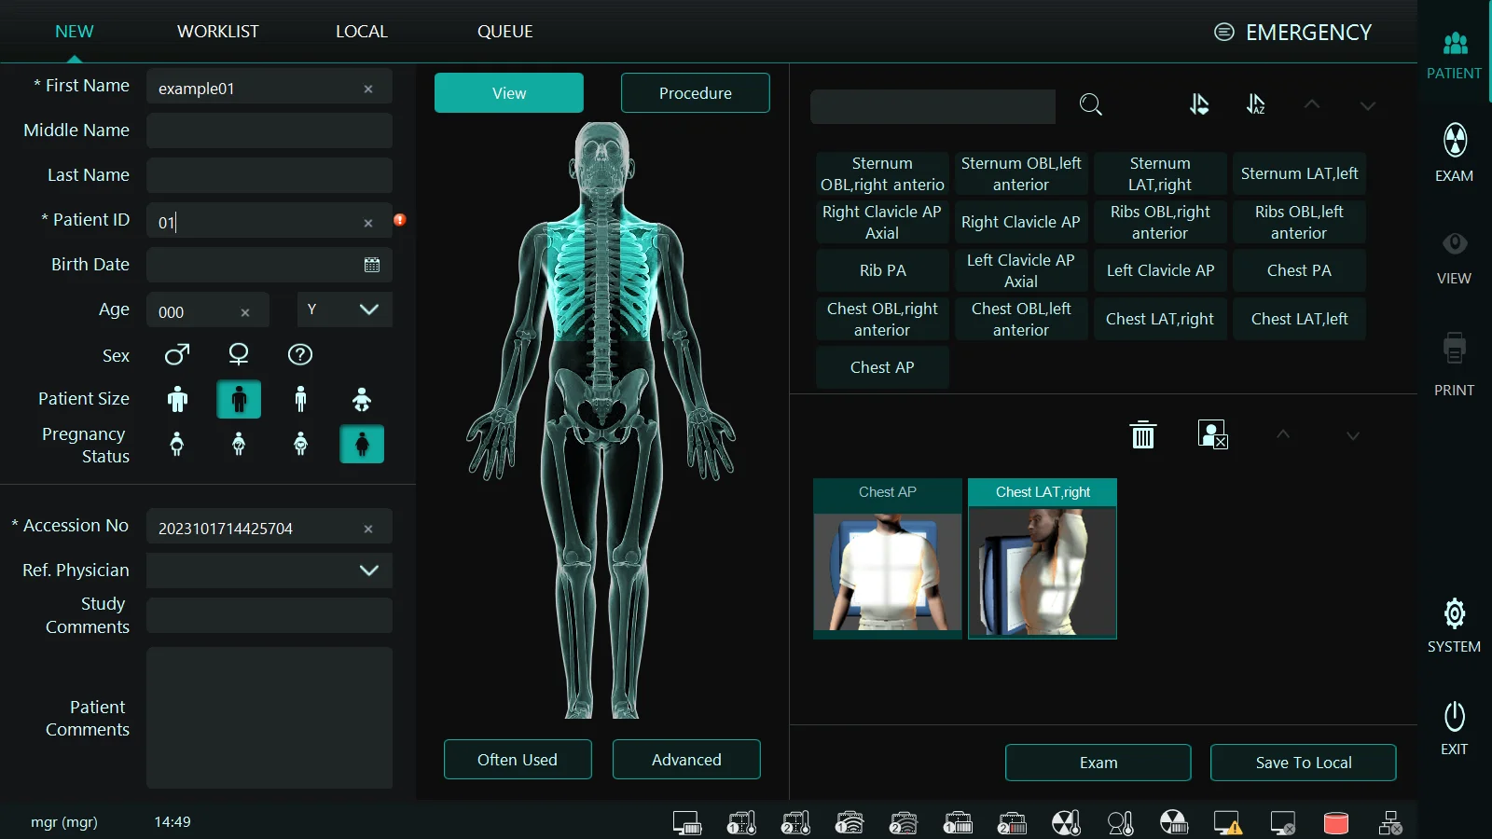This screenshot has height=839, width=1492.
Task: Open the search magnifier in procedure list
Action: 1091,105
